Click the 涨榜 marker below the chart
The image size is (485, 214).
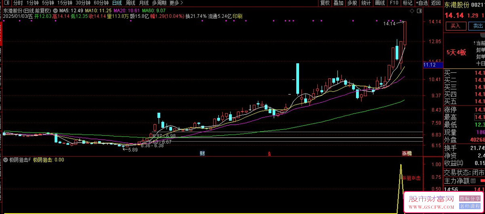[x=406, y=153]
